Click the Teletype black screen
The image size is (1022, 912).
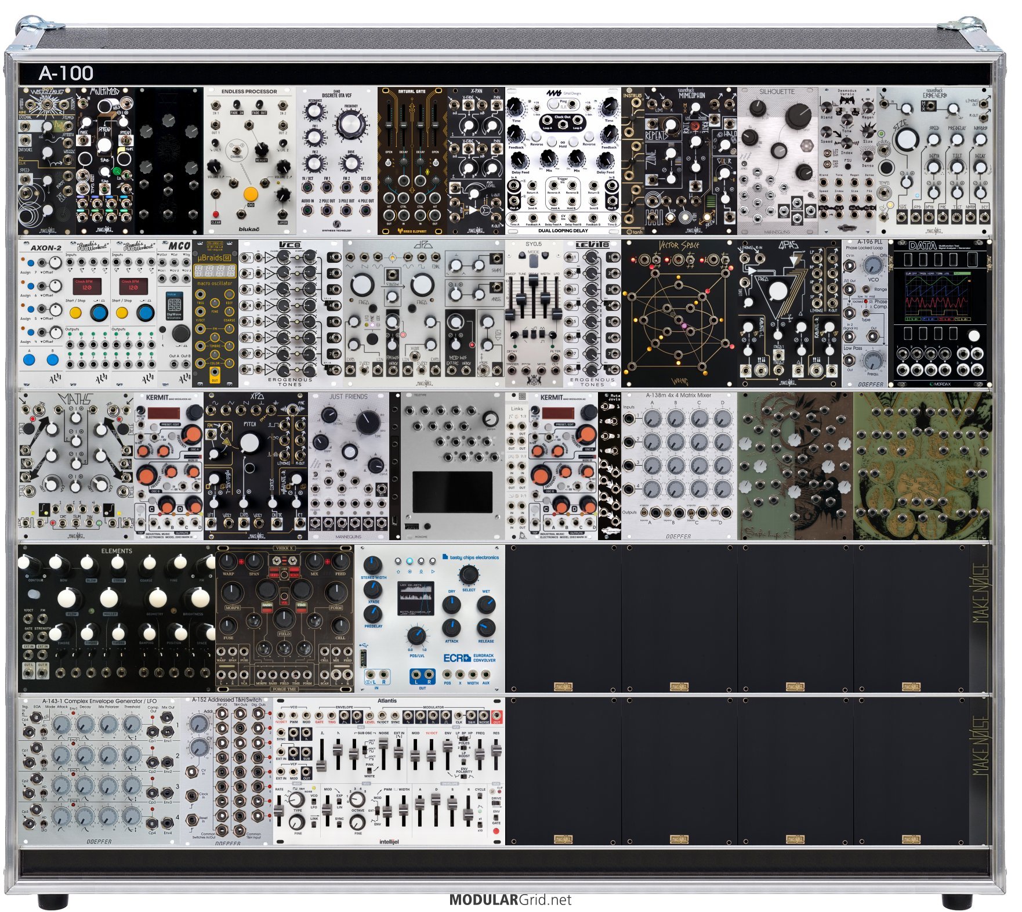452,492
